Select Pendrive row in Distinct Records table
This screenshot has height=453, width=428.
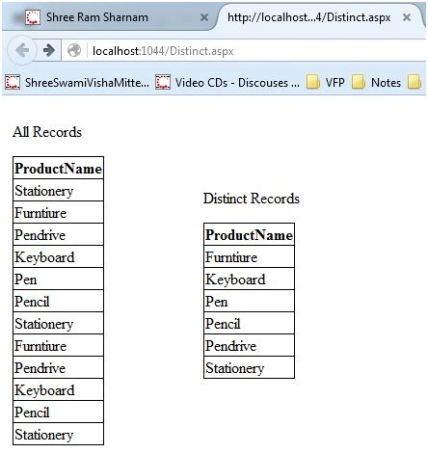pyautogui.click(x=249, y=345)
